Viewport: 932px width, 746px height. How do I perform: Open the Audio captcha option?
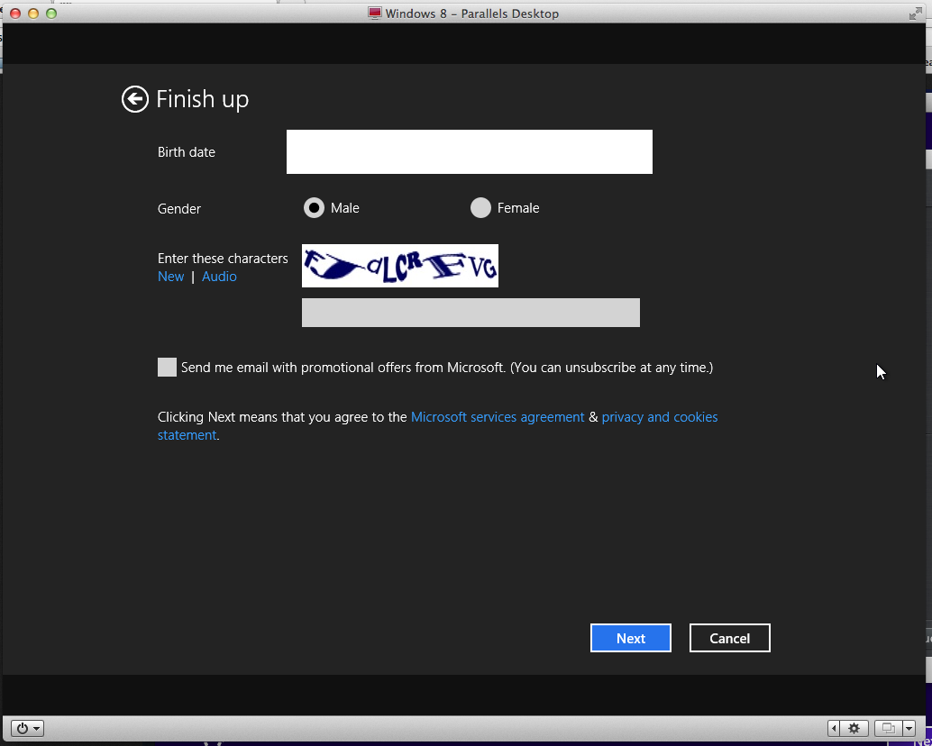click(x=219, y=277)
